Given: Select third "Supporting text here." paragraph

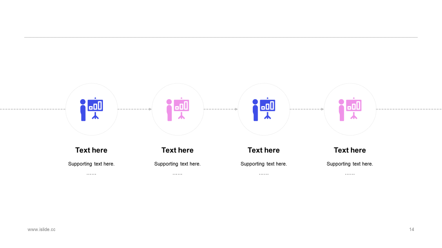Looking at the screenshot, I should (263, 164).
